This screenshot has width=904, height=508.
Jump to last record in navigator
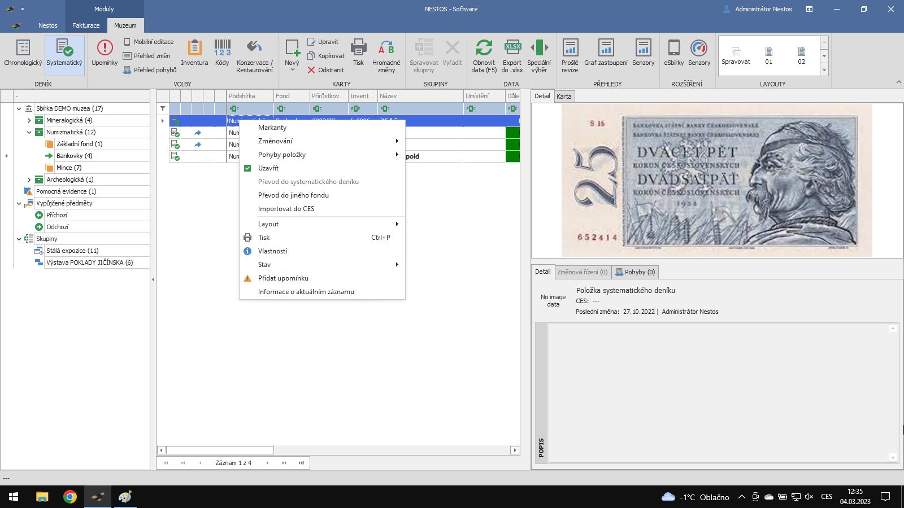coord(301,463)
